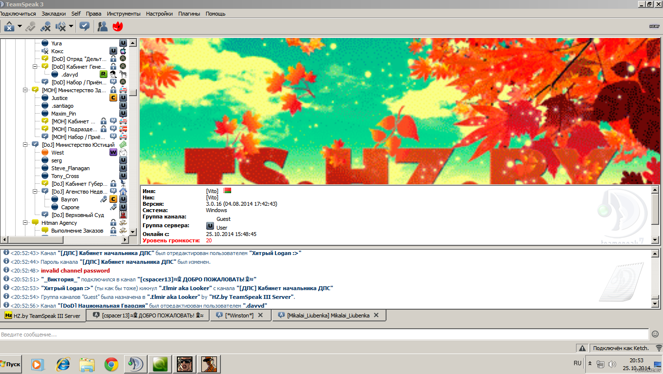The height and width of the screenshot is (374, 663).
Task: Click the padlock icon on Hitman Agency row
Action: click(113, 223)
